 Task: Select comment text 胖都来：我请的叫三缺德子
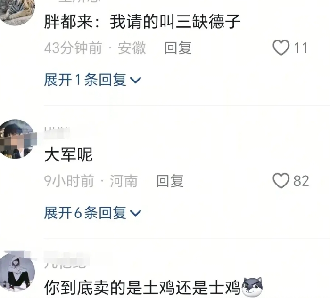click(142, 22)
